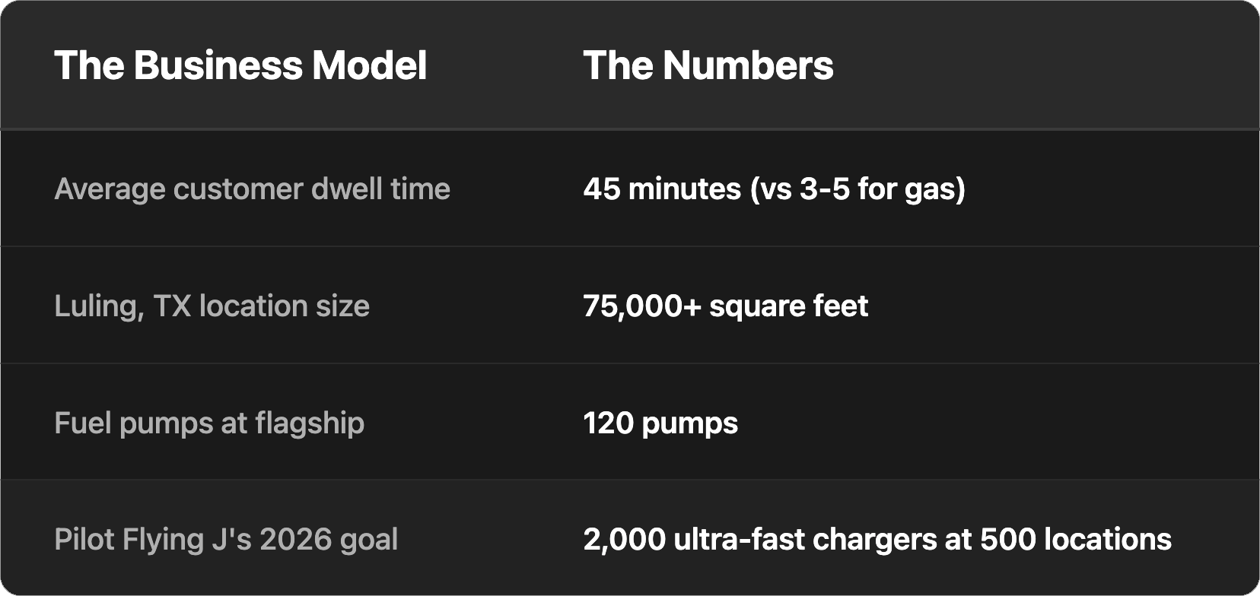This screenshot has height=596, width=1260.
Task: Click the word "Business" in the header
Action: click(x=218, y=65)
